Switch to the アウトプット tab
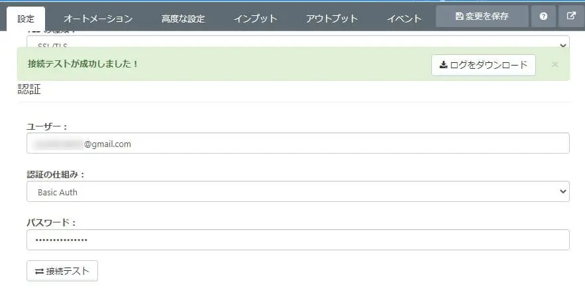The height and width of the screenshot is (294, 585). point(332,19)
